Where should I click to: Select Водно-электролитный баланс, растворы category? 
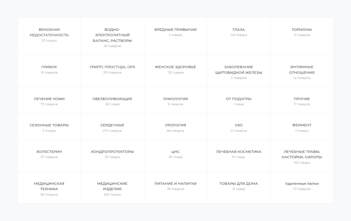[112, 35]
